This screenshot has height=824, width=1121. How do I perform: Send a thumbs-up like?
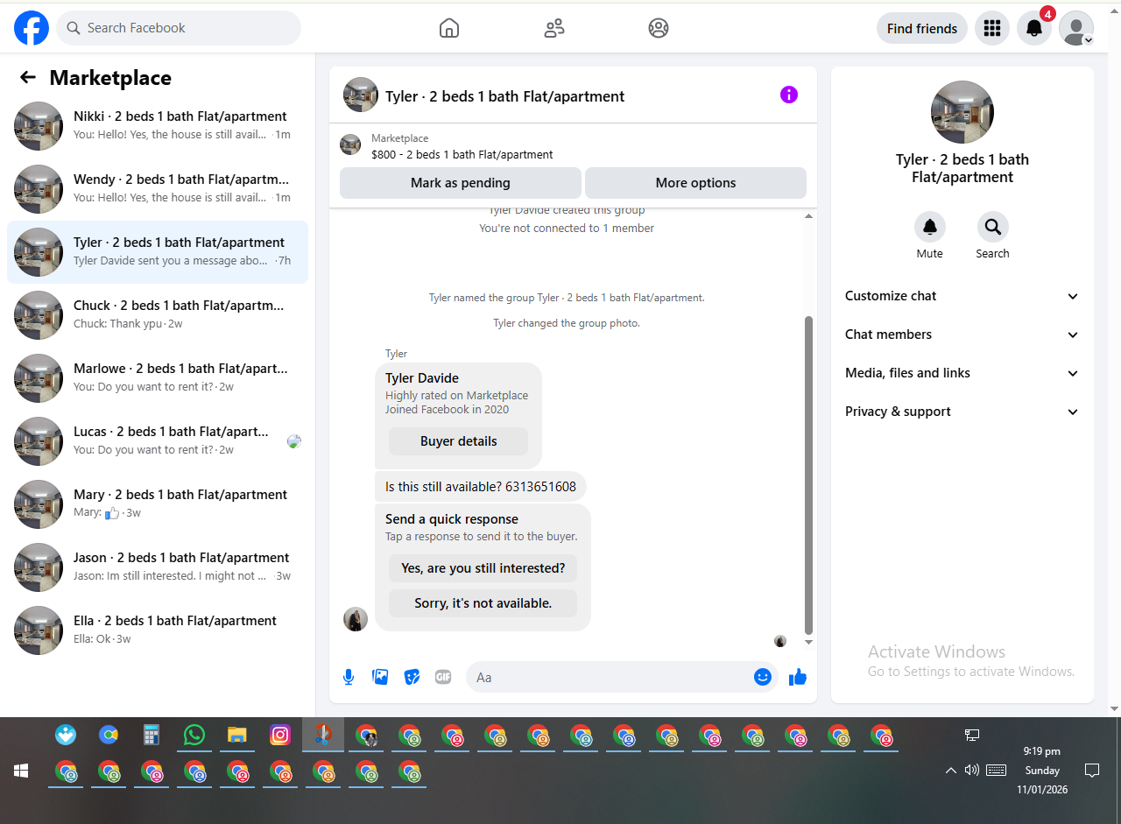pos(798,677)
